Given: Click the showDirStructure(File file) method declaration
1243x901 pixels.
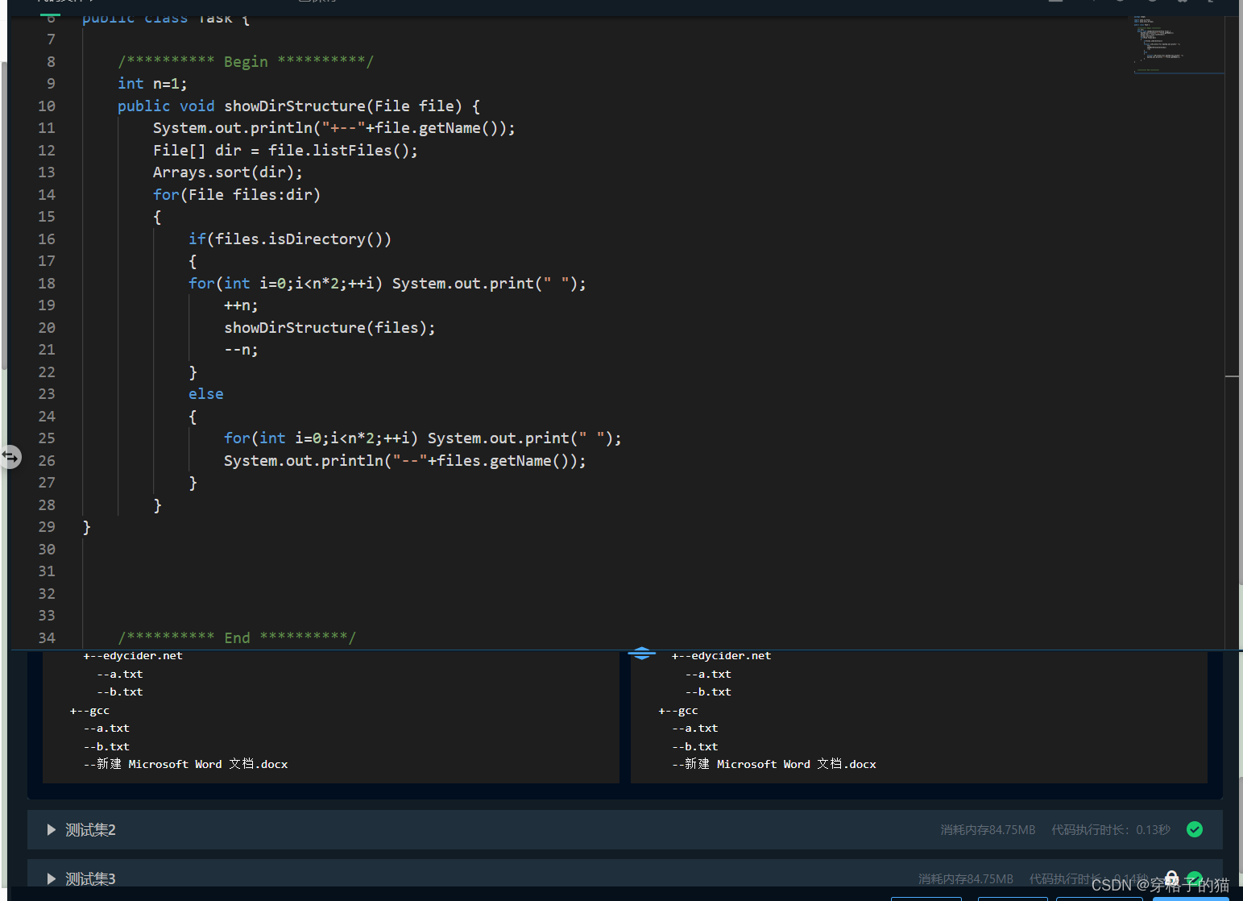Looking at the screenshot, I should pos(299,106).
